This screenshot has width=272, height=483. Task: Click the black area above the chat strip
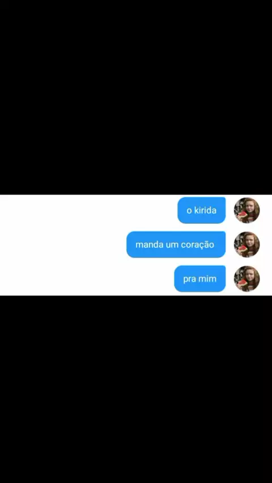pos(136,97)
